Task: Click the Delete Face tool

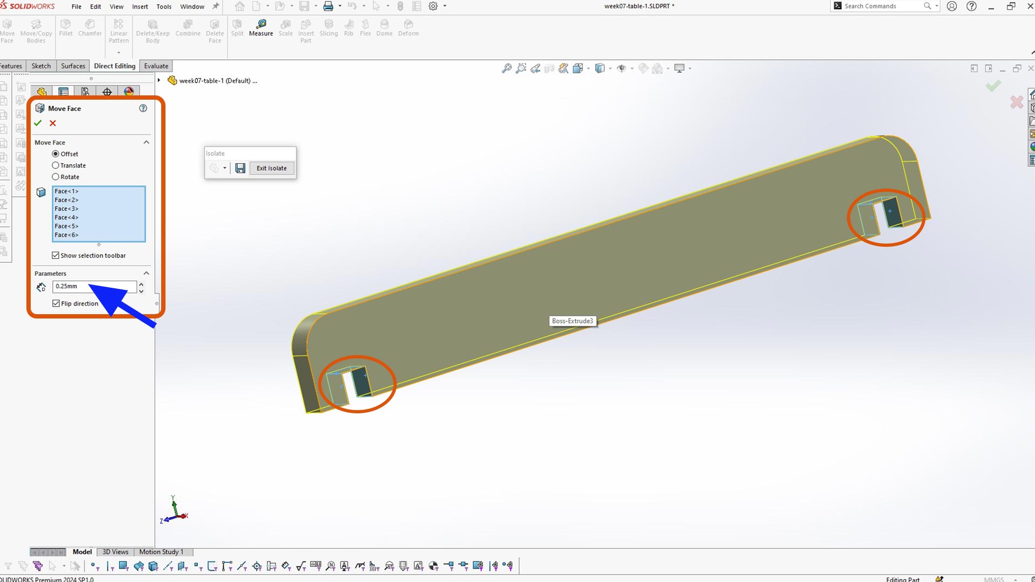Action: 215,31
